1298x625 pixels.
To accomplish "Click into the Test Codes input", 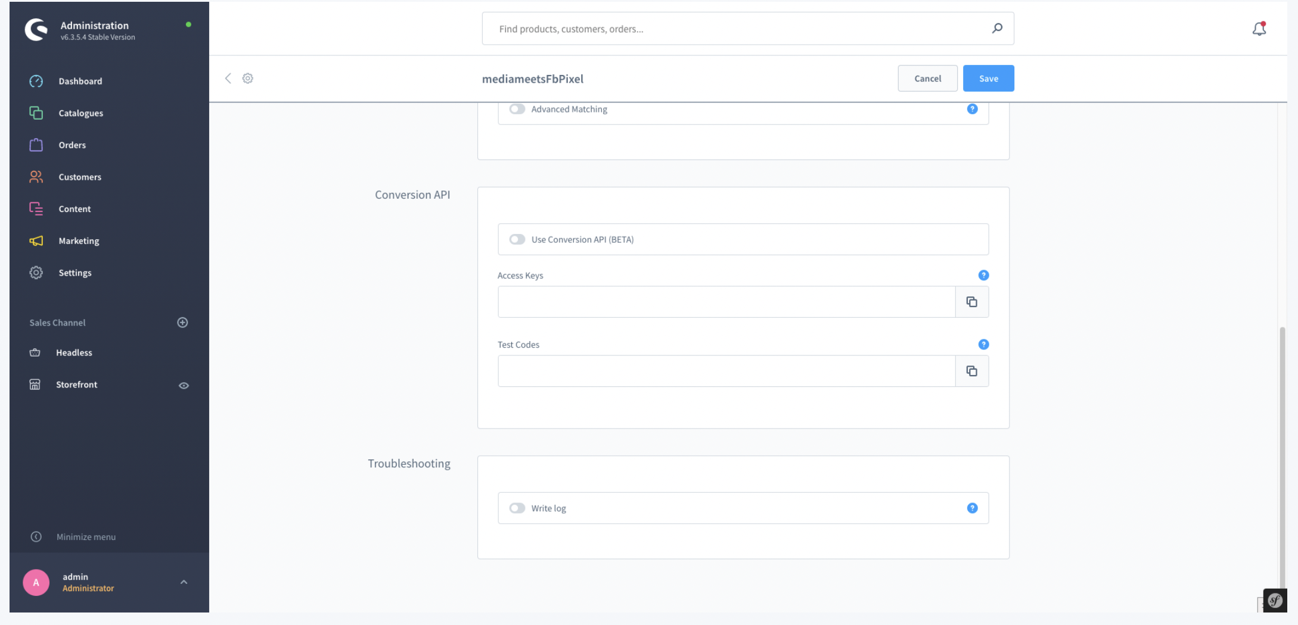I will (x=726, y=371).
